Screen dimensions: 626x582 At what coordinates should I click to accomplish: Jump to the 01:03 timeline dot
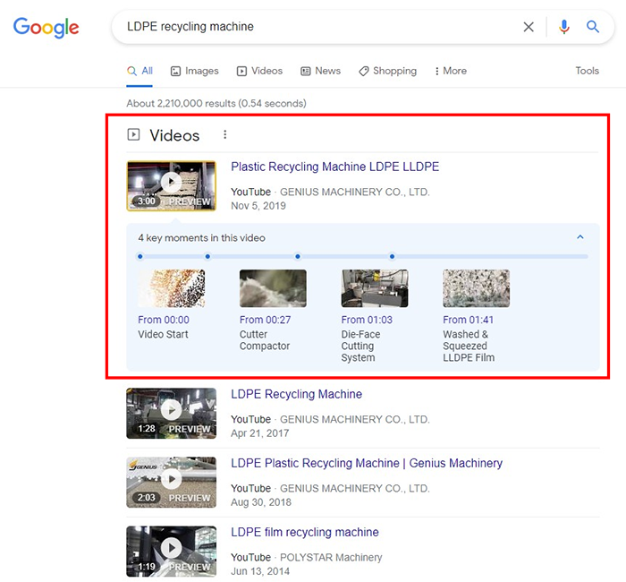click(x=298, y=257)
